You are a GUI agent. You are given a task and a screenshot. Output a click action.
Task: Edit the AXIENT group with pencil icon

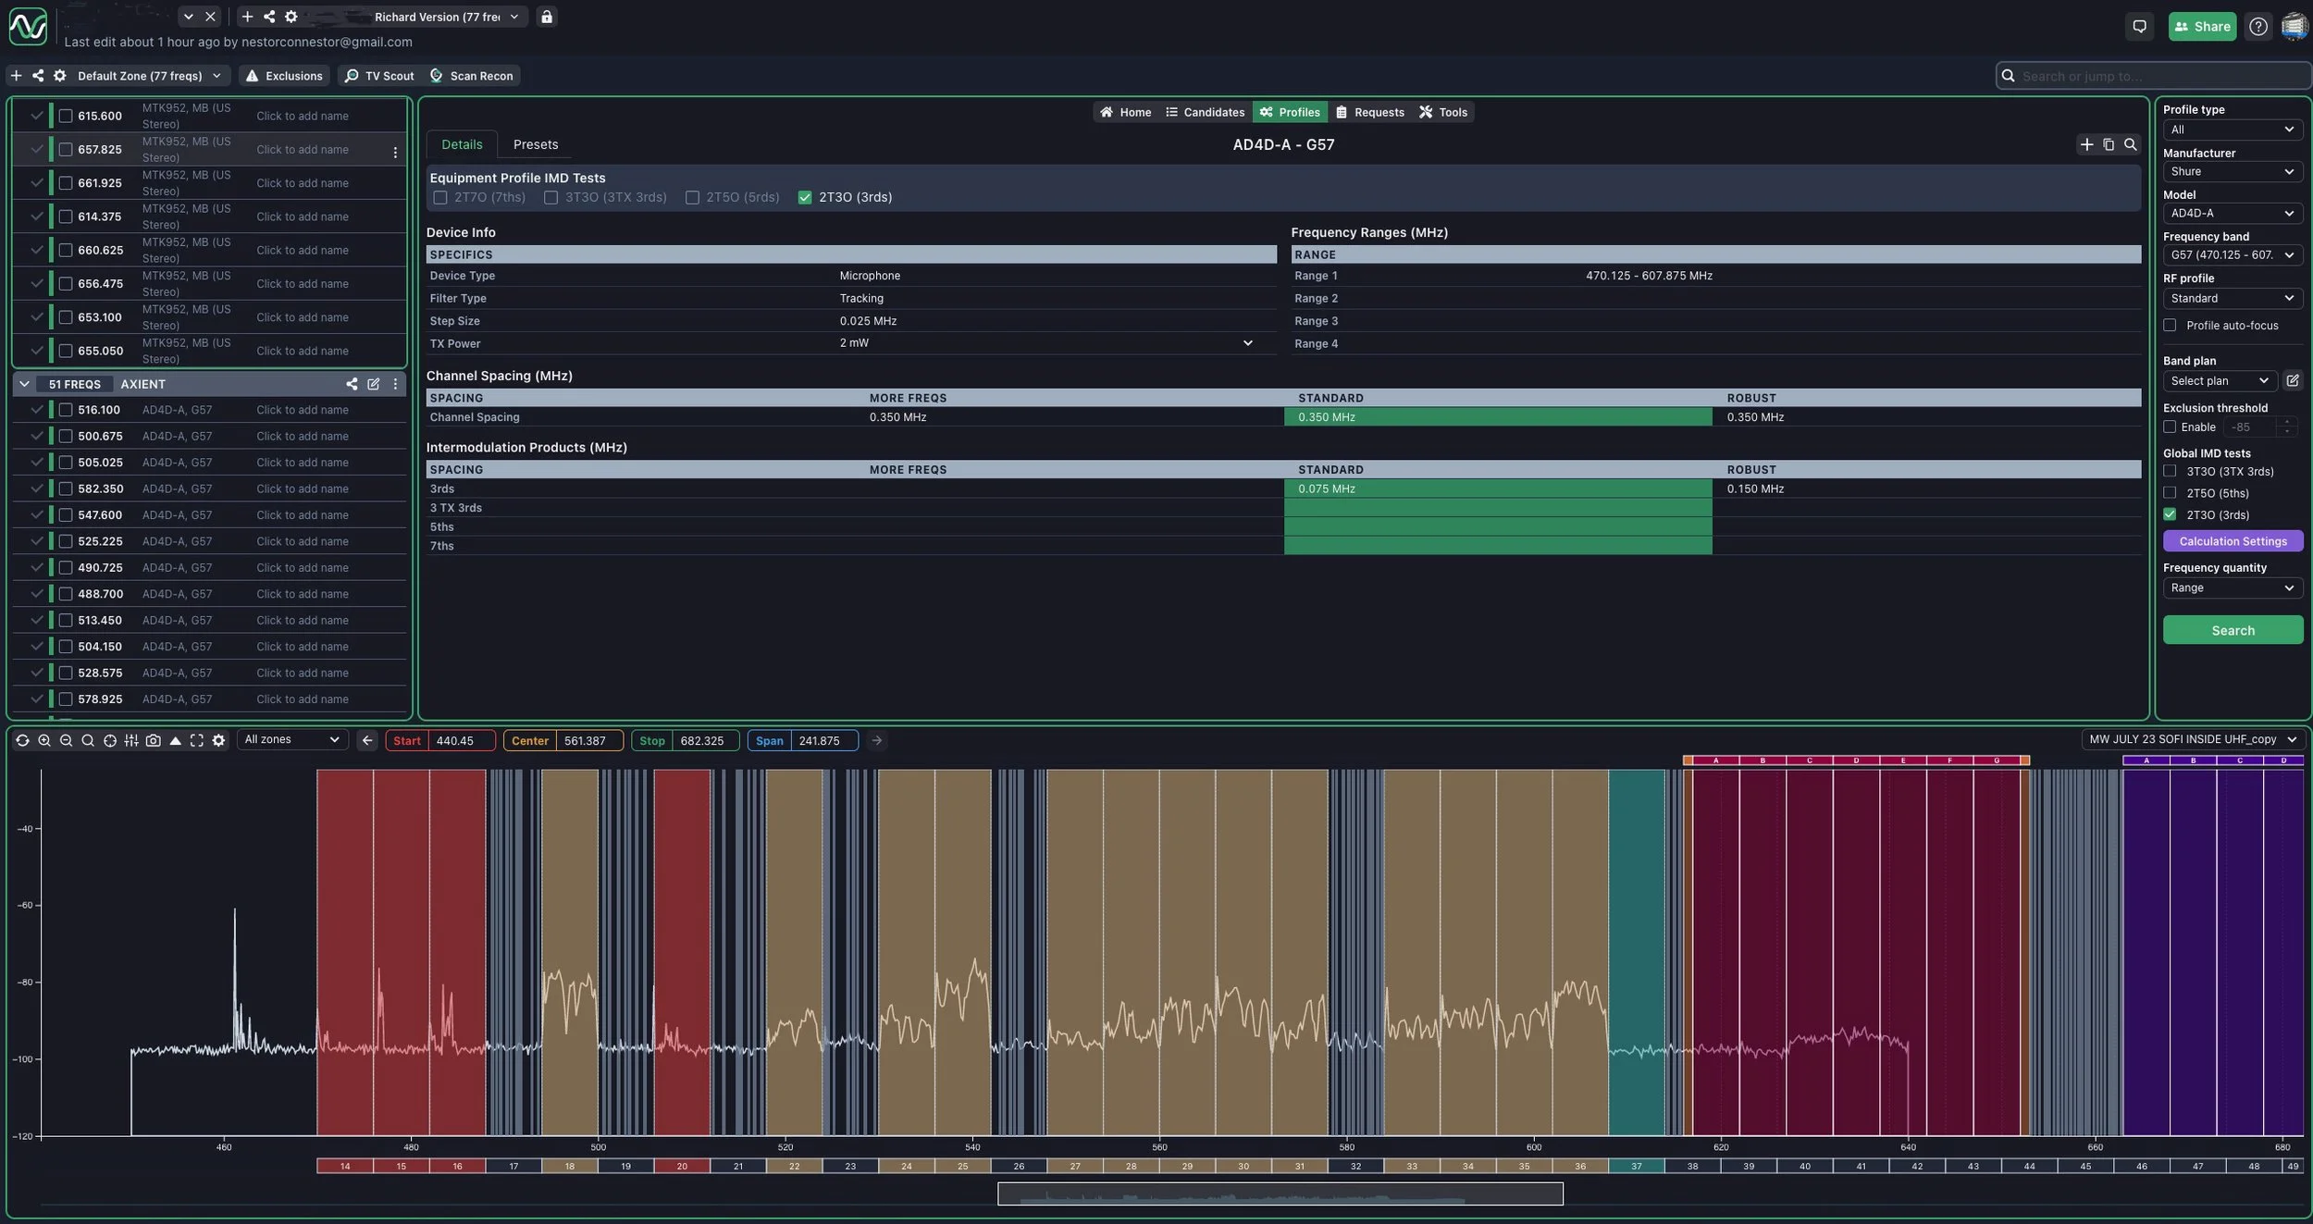374,384
